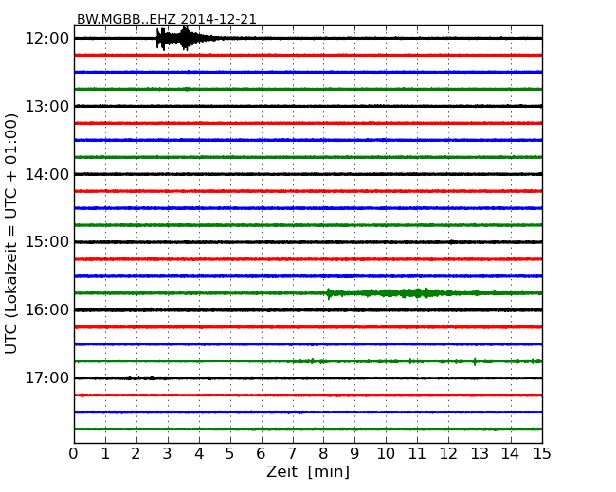Click x-axis tick label 6

(261, 454)
